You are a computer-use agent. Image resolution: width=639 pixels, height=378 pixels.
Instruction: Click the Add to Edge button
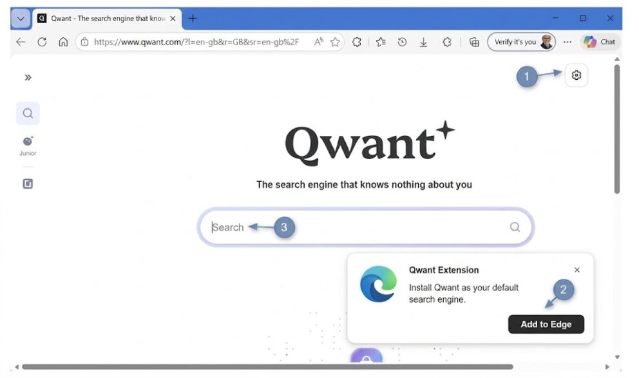546,325
